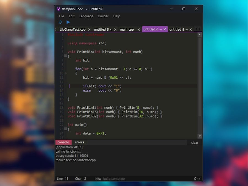Close the Vampirio Code window
This screenshot has width=248, height=186.
pyautogui.click(x=196, y=9)
